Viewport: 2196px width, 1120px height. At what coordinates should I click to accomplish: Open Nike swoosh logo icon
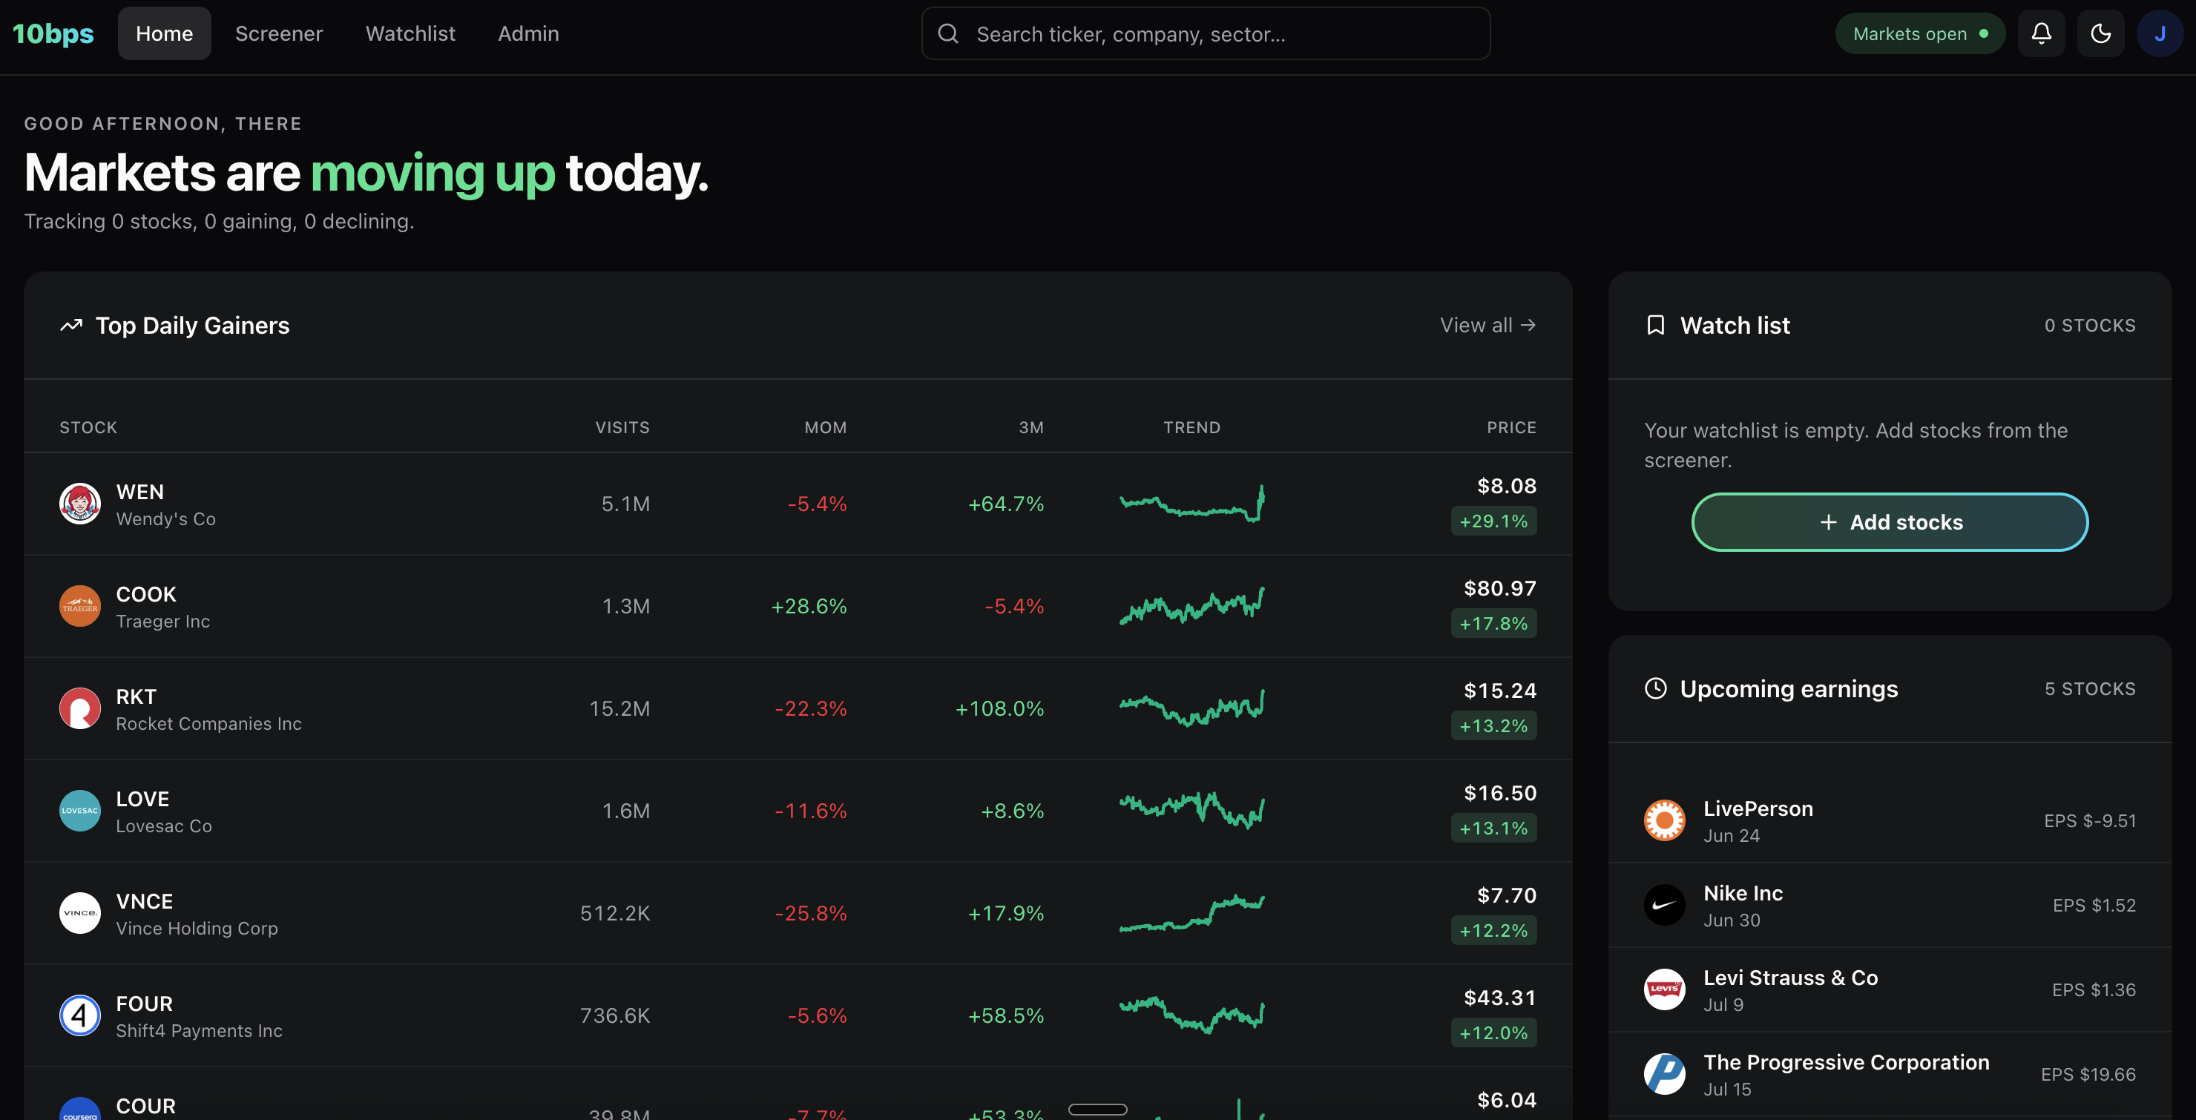point(1664,904)
